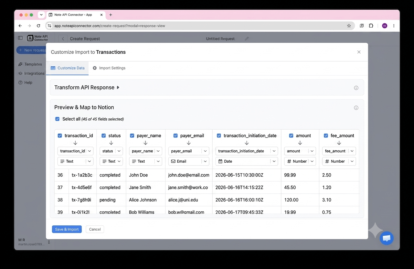Viewport: 414px width, 269px height.
Task: Toggle the app sidebar panel icon
Action: pos(20,38)
